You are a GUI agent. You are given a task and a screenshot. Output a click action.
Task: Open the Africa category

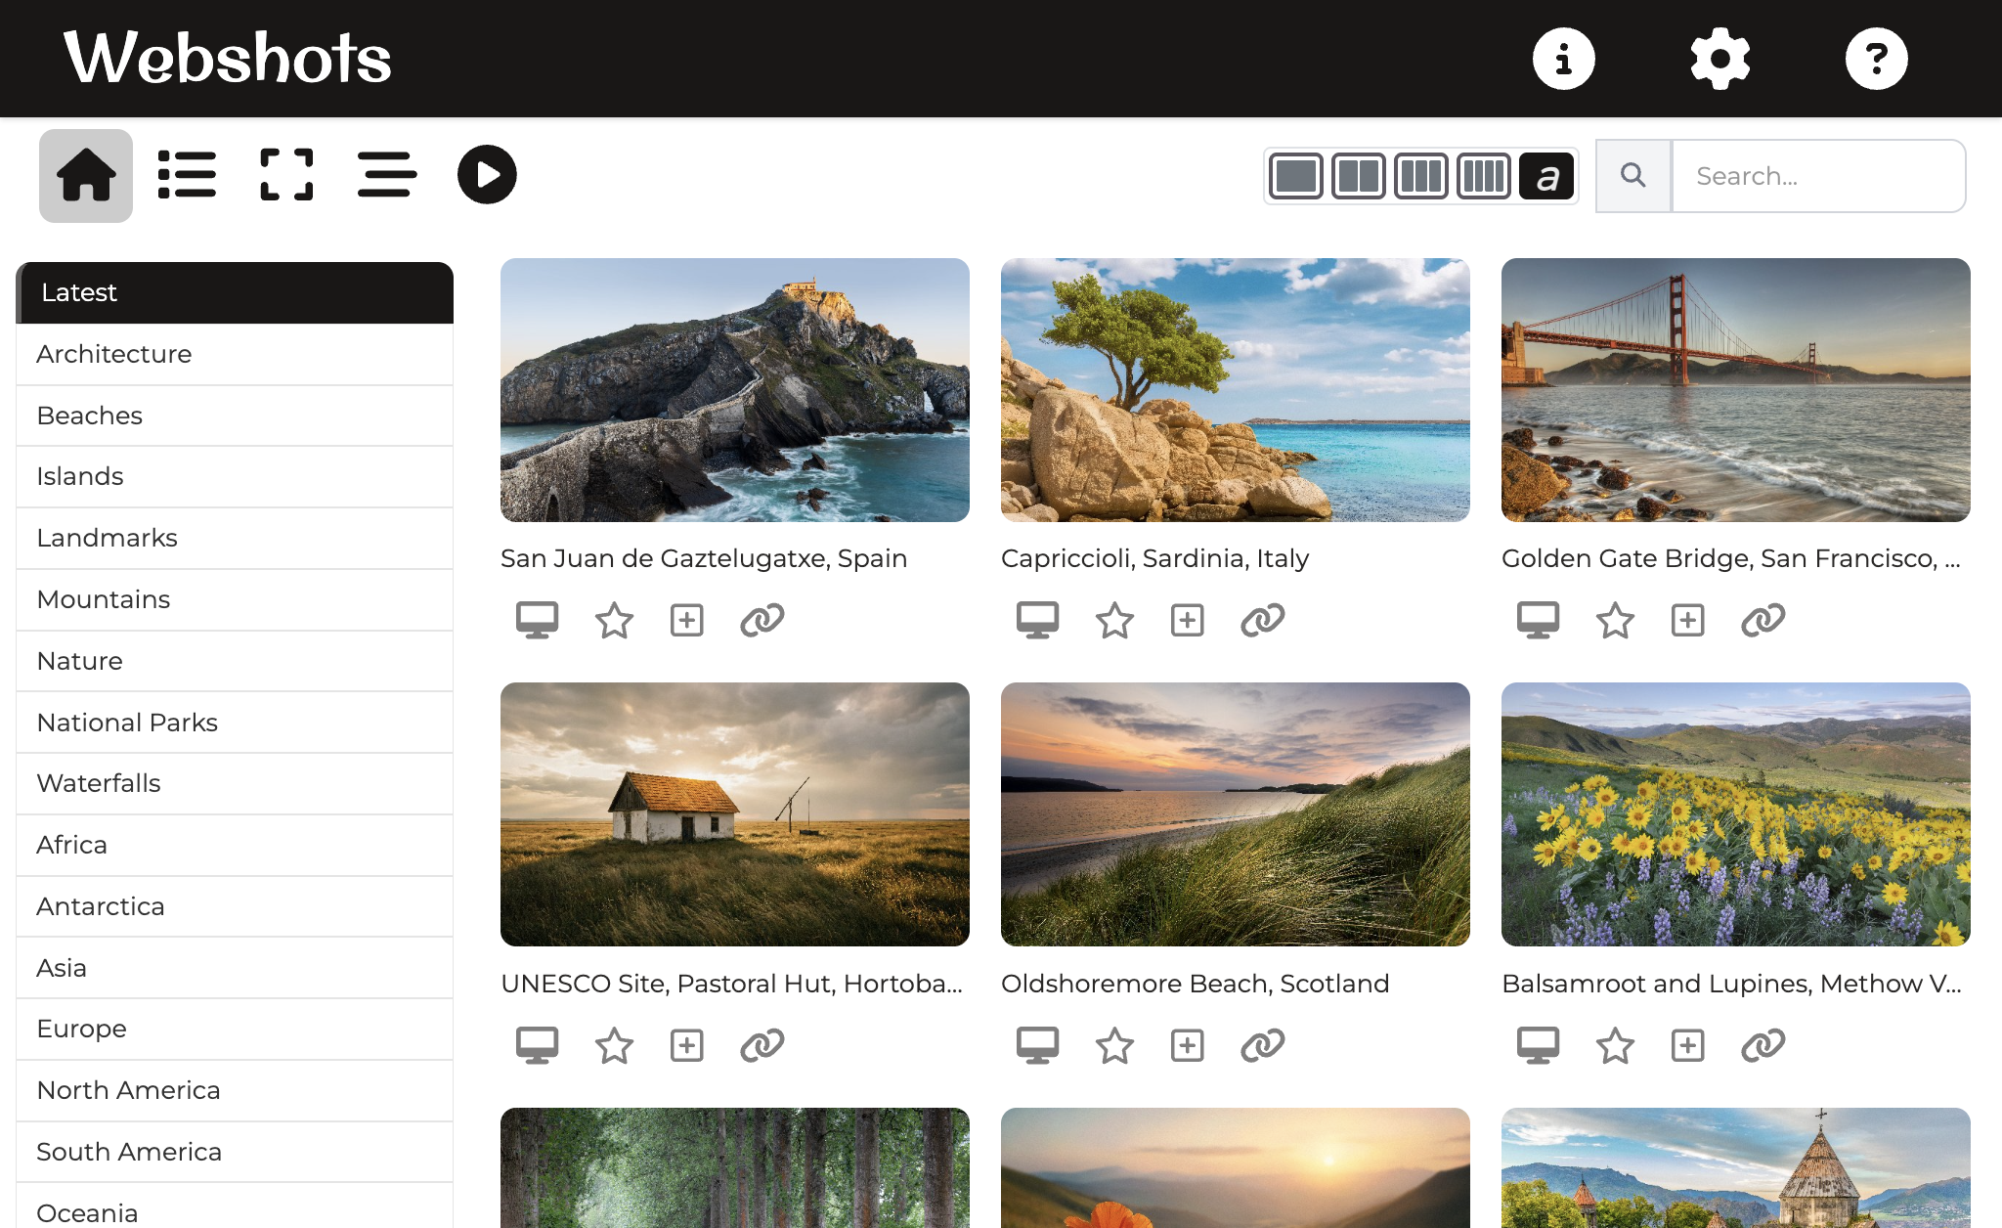[235, 845]
